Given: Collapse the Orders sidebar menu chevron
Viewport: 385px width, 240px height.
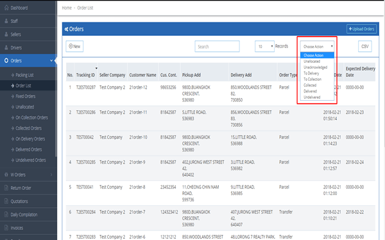Looking at the screenshot, I should pyautogui.click(x=51, y=60).
